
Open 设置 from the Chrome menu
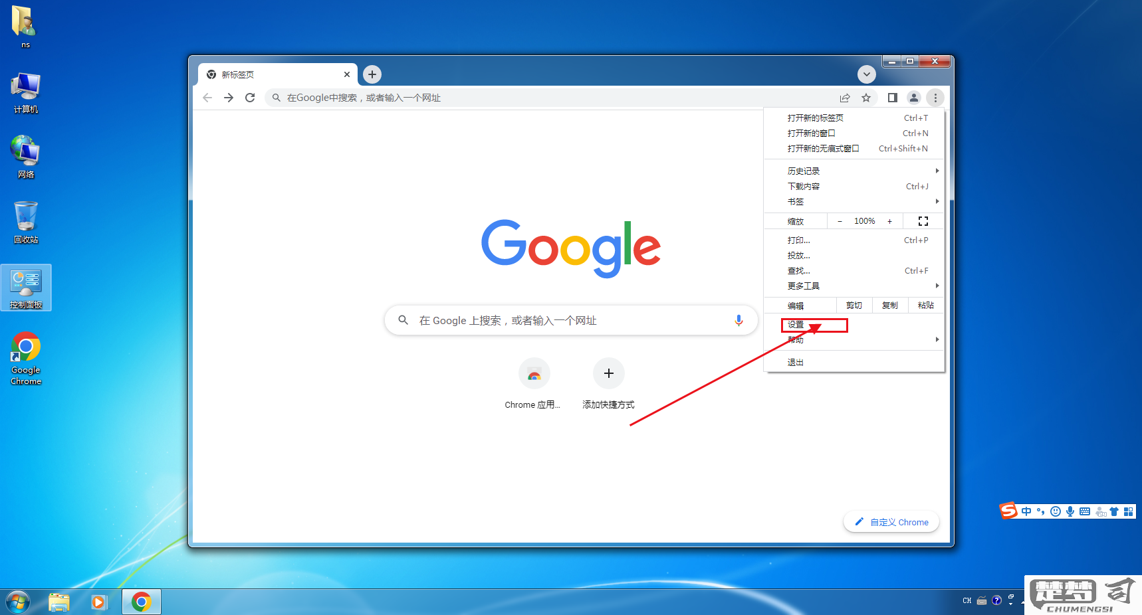click(x=854, y=325)
